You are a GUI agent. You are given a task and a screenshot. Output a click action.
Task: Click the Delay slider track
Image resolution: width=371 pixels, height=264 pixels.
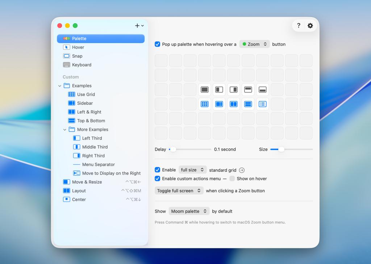[192, 149]
